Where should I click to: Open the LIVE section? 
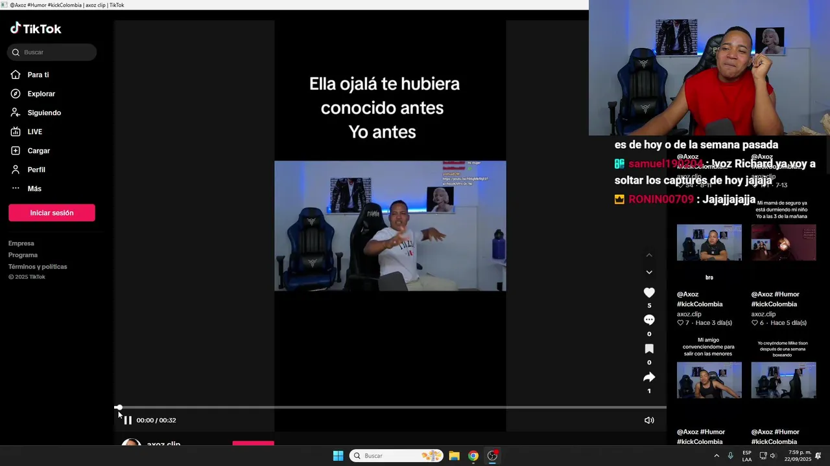click(x=34, y=132)
